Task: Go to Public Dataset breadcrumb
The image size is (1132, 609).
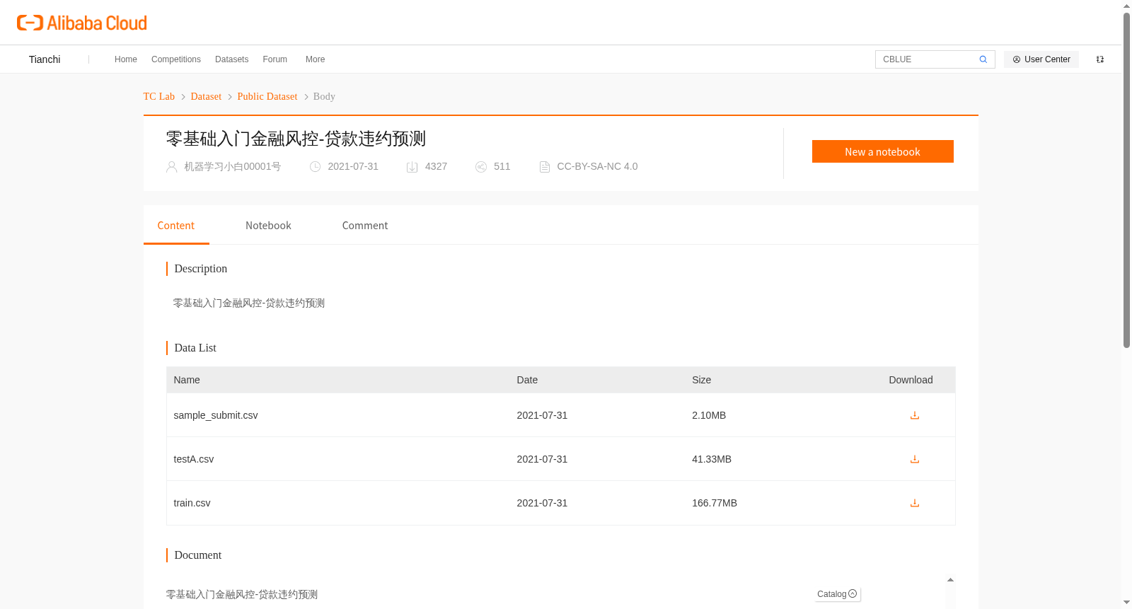Action: tap(267, 96)
